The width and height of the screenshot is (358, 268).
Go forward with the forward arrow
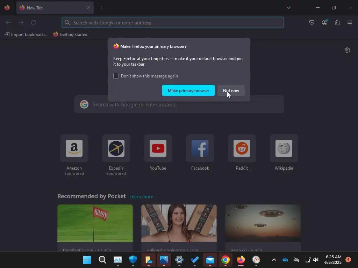click(21, 23)
